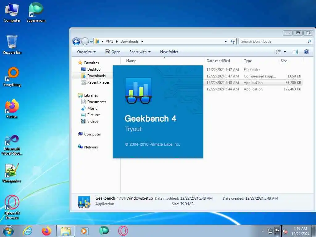
Task: Click the network tray icon
Action: [x=270, y=231]
